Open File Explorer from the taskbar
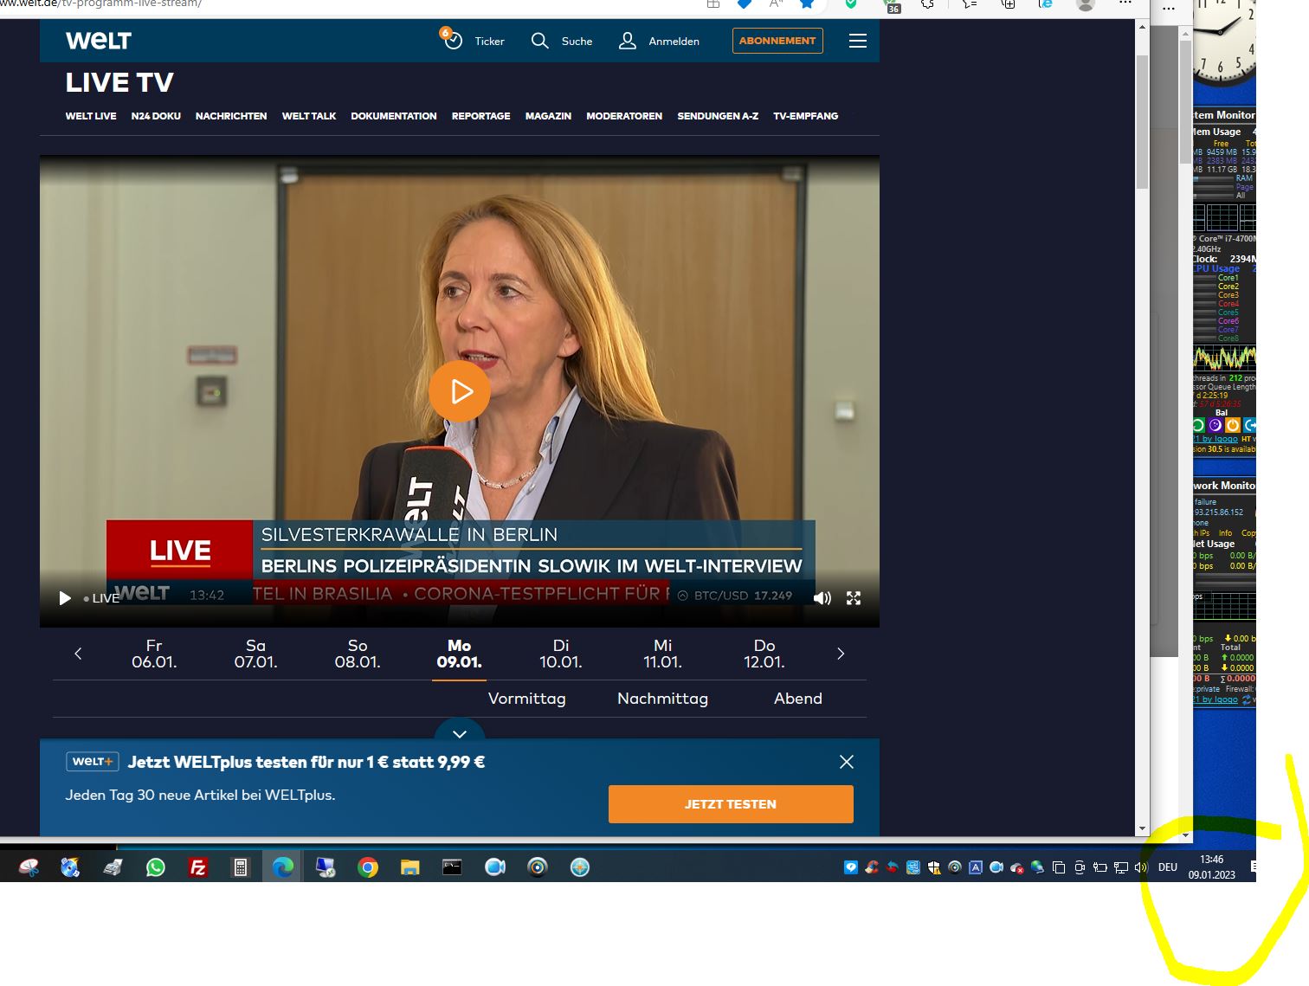 pyautogui.click(x=410, y=867)
